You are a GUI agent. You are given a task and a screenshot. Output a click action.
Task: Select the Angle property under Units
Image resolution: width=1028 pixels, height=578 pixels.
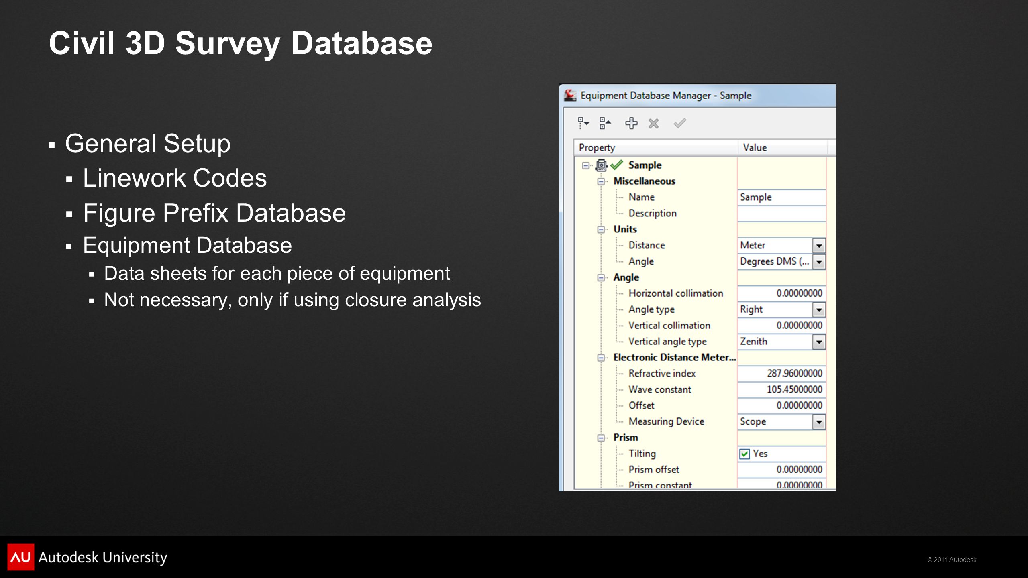pos(641,262)
